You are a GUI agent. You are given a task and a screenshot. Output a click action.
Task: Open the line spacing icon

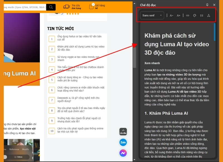(202, 16)
